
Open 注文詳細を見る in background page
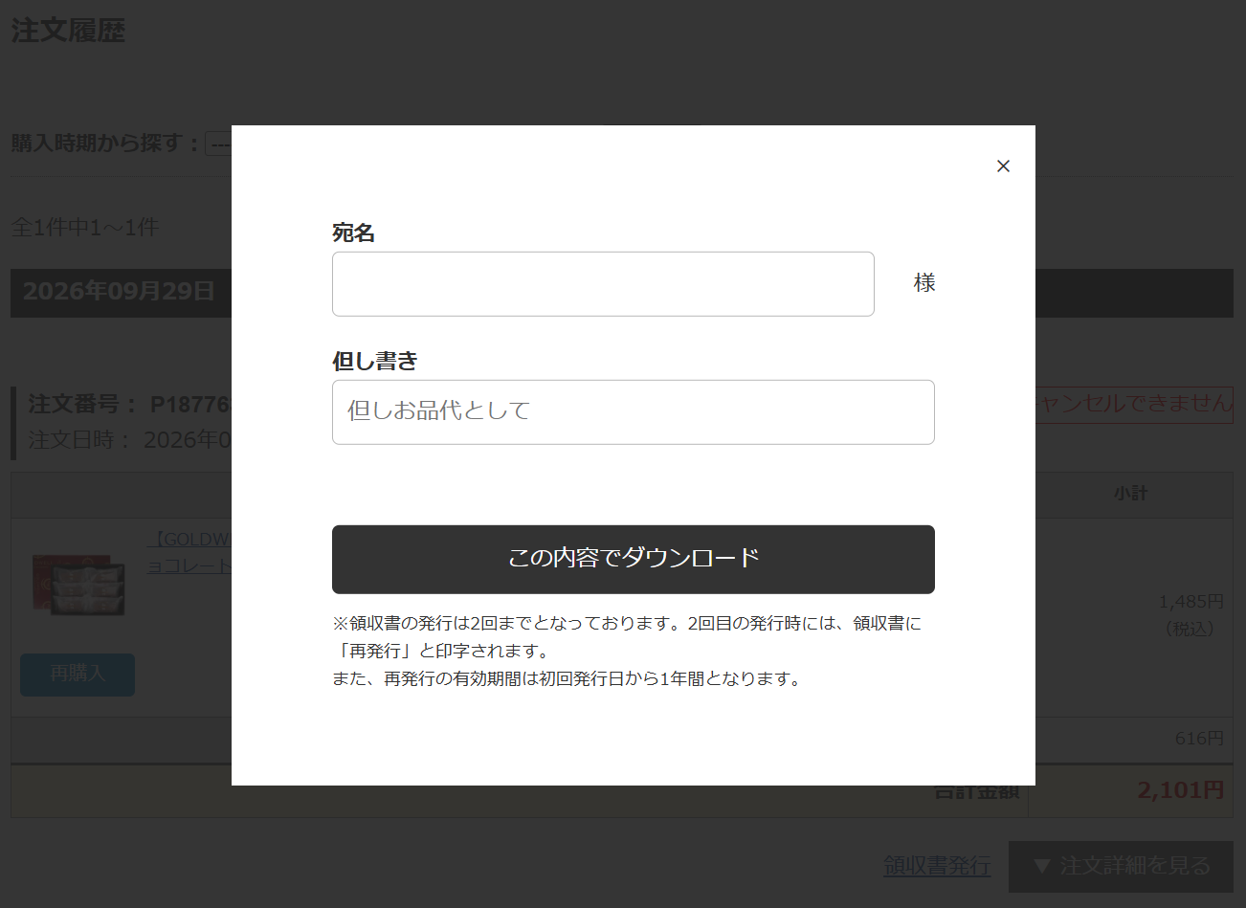click(1121, 866)
